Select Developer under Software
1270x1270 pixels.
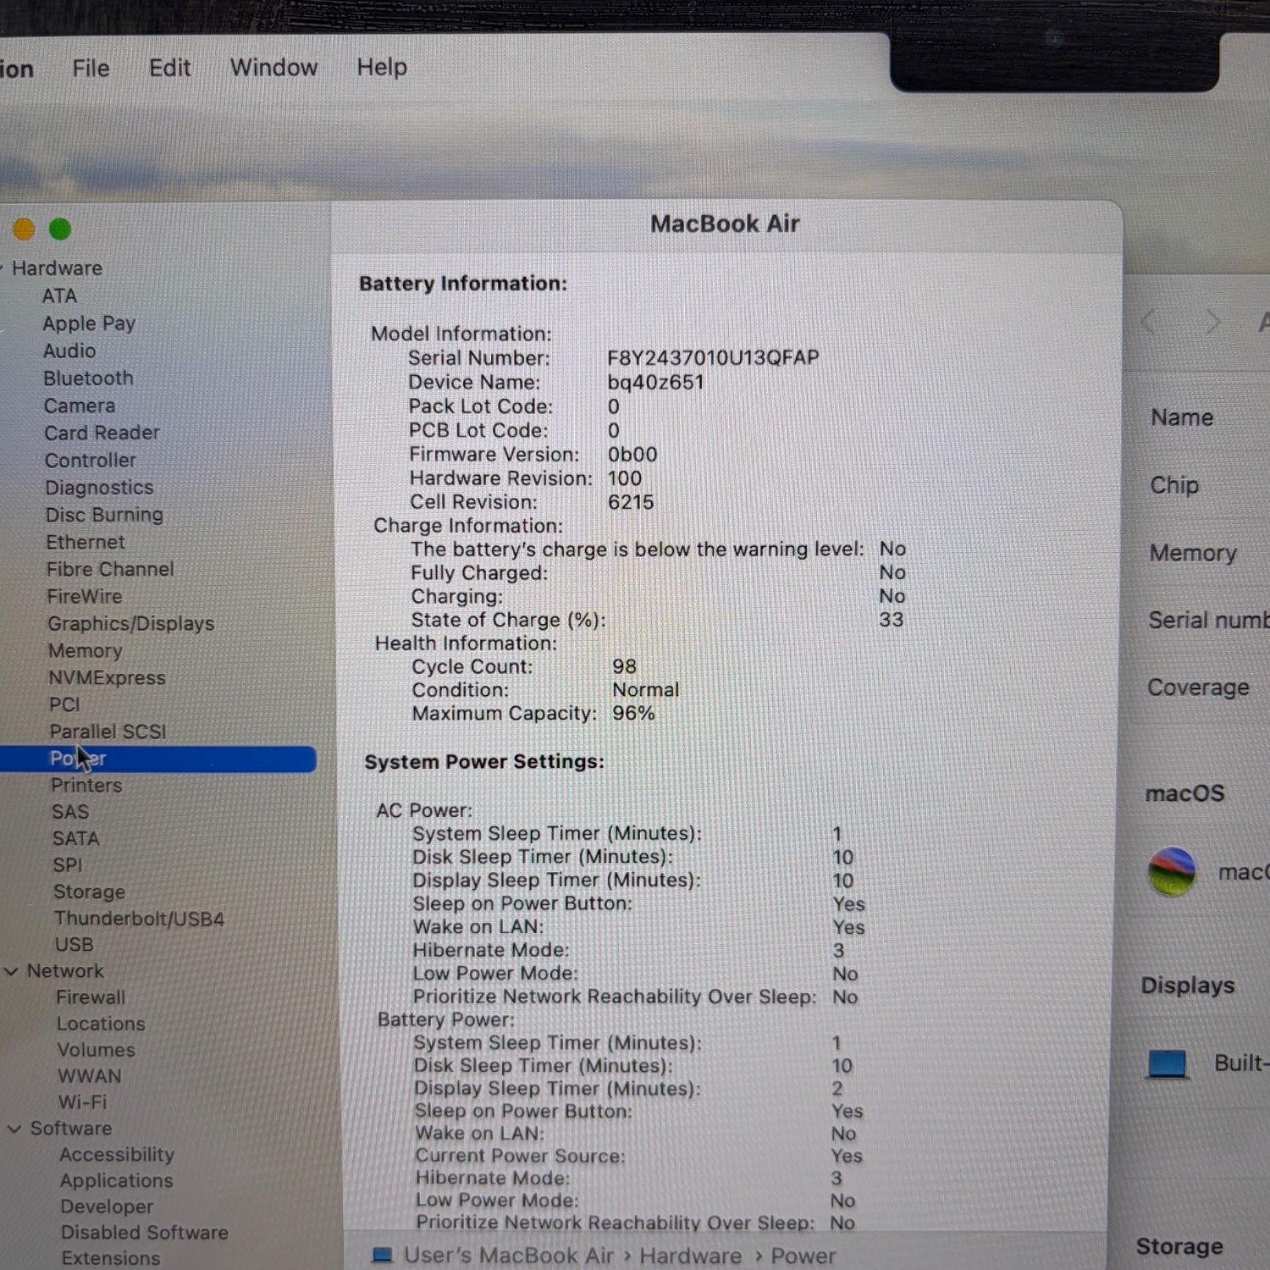[108, 1206]
